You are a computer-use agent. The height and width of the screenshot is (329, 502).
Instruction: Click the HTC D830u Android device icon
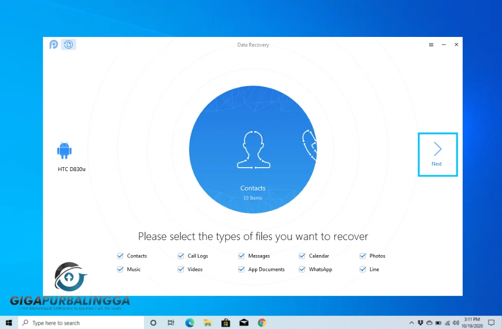click(x=64, y=151)
